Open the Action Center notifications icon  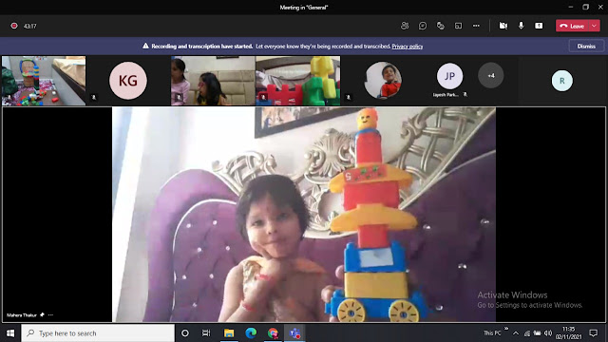point(593,333)
